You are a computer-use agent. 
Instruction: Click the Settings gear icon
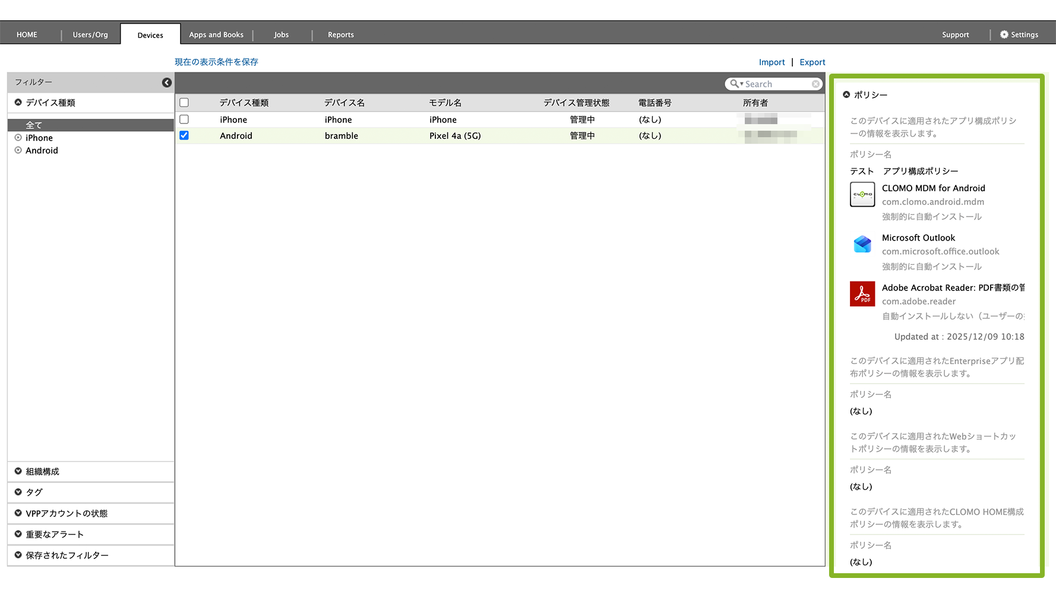tap(1004, 34)
